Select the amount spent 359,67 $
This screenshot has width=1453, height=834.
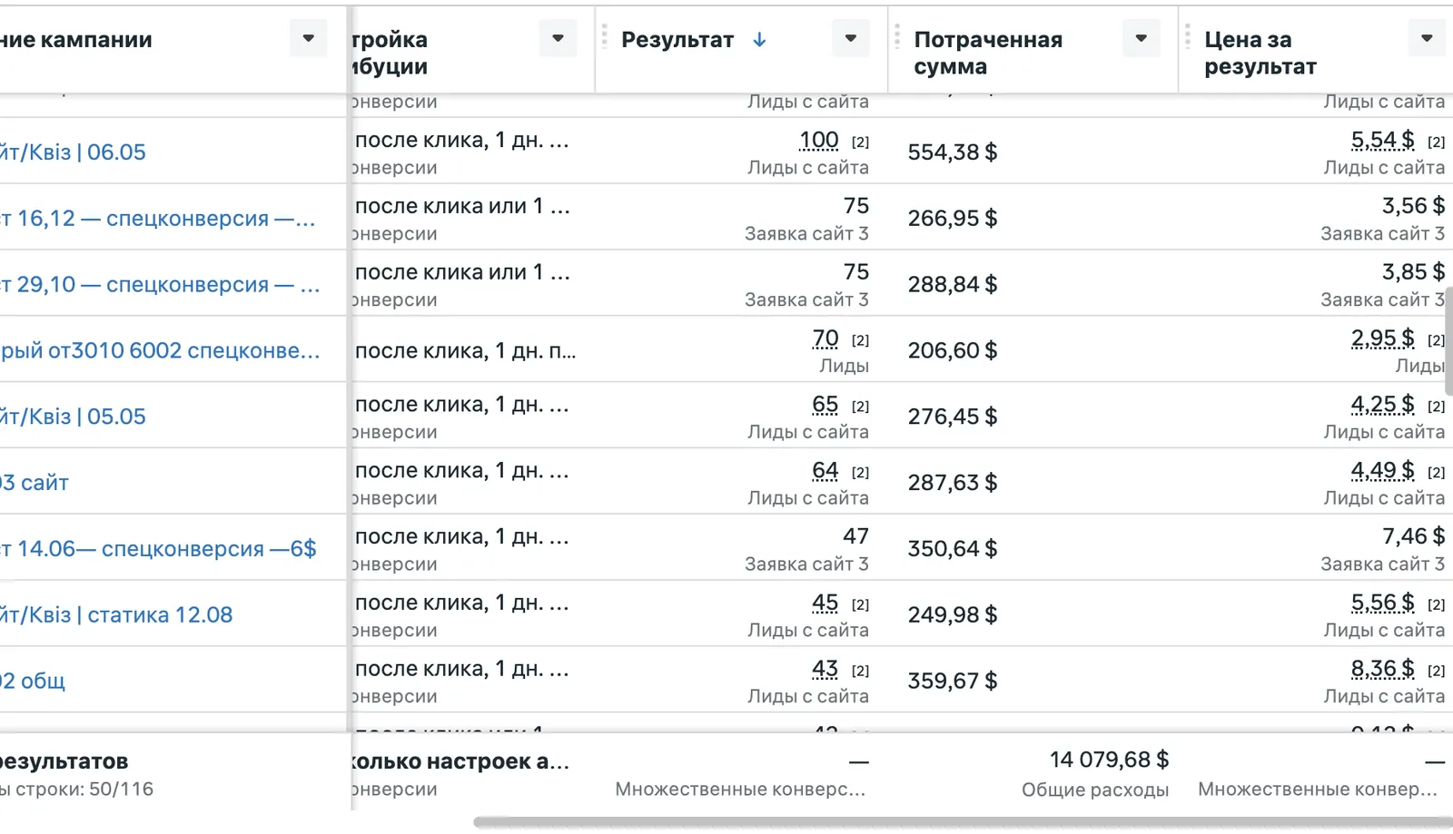click(x=953, y=681)
